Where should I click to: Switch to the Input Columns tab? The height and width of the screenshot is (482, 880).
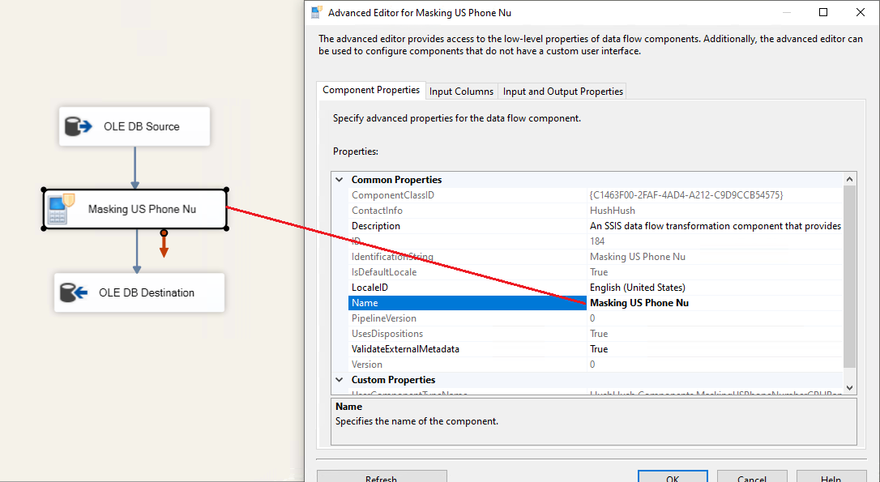coord(461,92)
